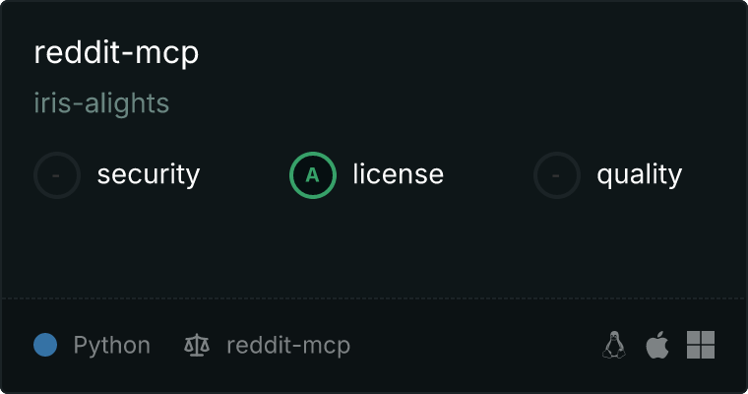Click the Windows platform icon

tap(701, 345)
